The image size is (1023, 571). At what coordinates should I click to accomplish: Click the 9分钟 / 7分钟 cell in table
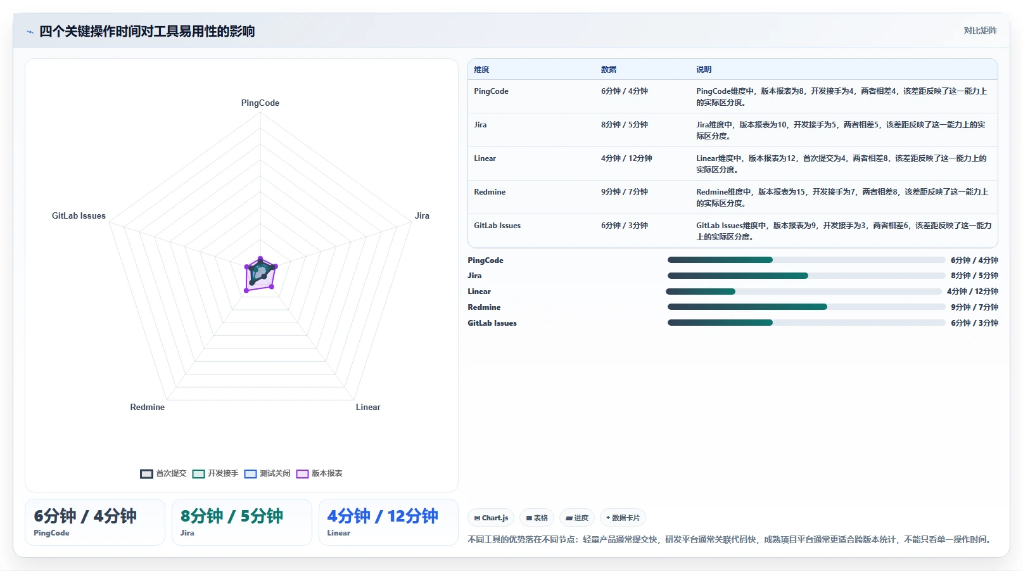coord(625,192)
